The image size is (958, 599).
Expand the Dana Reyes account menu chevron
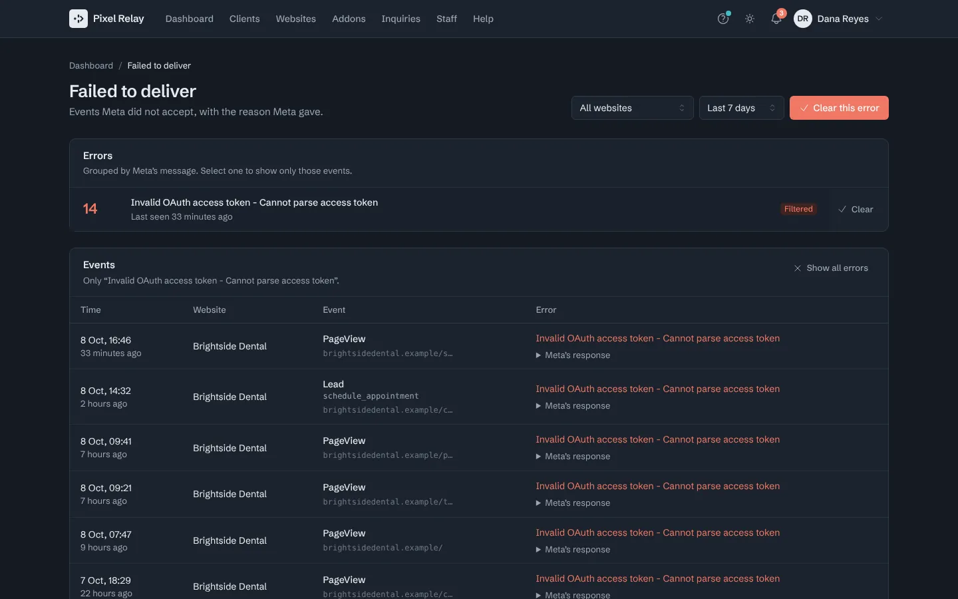point(879,19)
